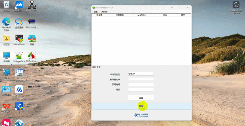Focus the 子网掩码 input field

click(x=141, y=84)
